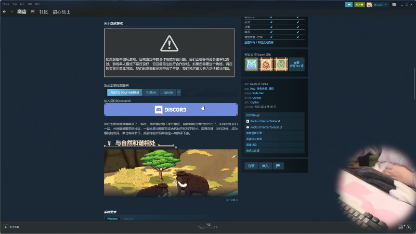This screenshot has width=416, height=234.
Task: Click the 模拟 genre link
Action: point(271,88)
